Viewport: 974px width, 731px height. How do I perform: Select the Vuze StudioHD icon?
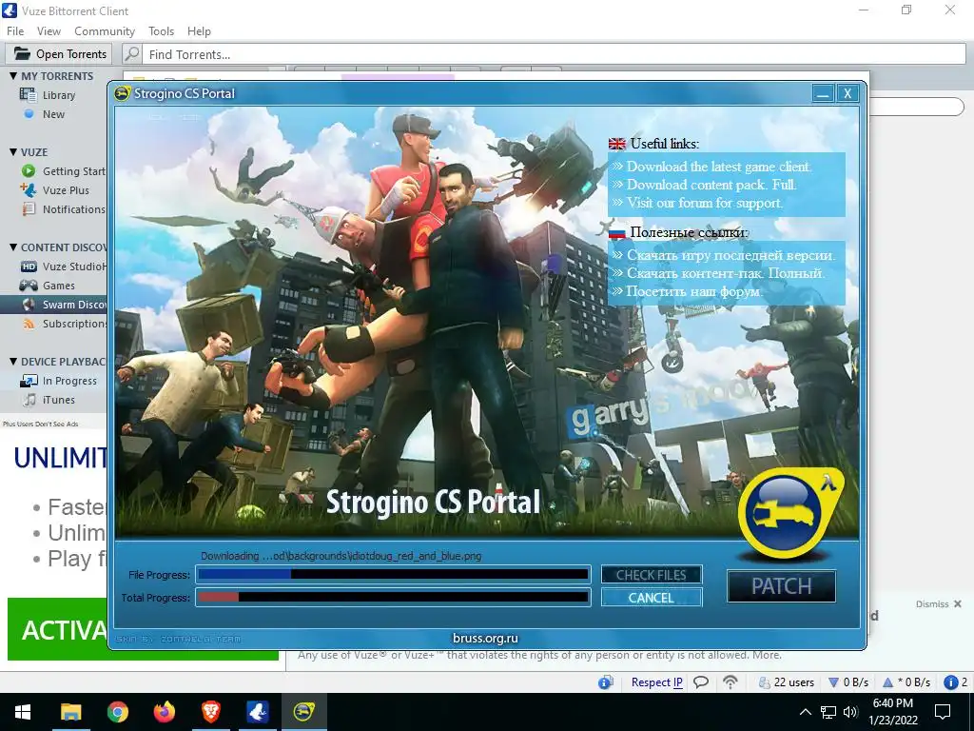pos(29,267)
